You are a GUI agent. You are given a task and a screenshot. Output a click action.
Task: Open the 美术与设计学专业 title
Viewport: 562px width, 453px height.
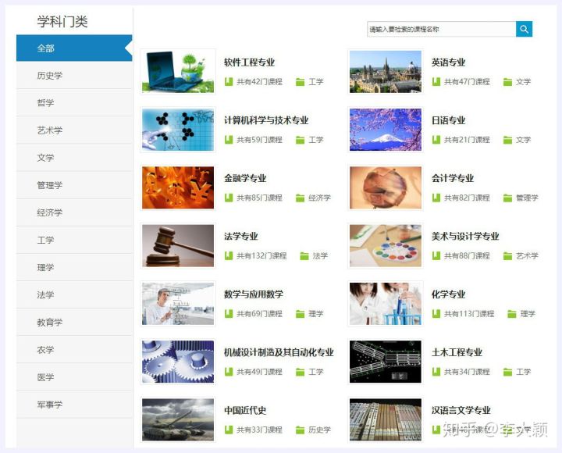tap(465, 237)
